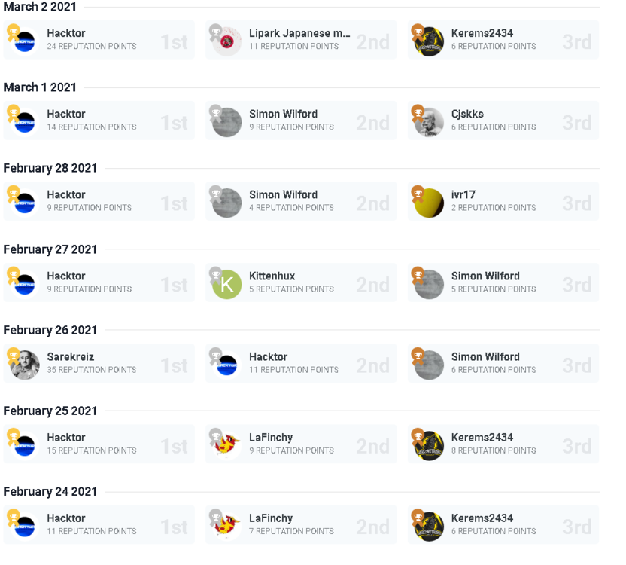
Task: Click ivr17's yellow avatar on February 28
Action: click(429, 203)
